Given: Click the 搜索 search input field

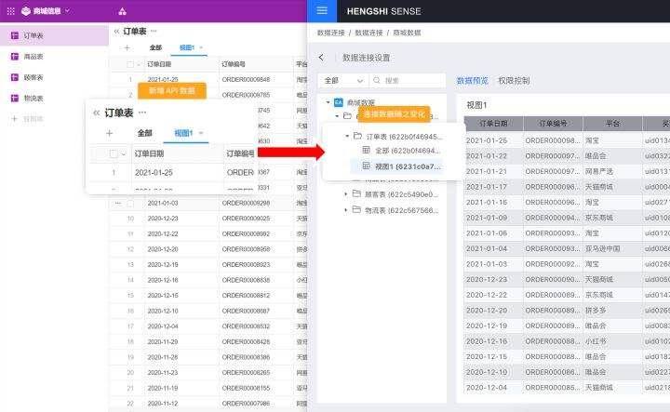Looking at the screenshot, I should click(x=409, y=81).
